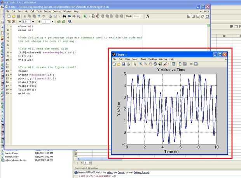Screen dimensions: 241x178
Task: Save figure with floppy disk icon
Action: 124,64
